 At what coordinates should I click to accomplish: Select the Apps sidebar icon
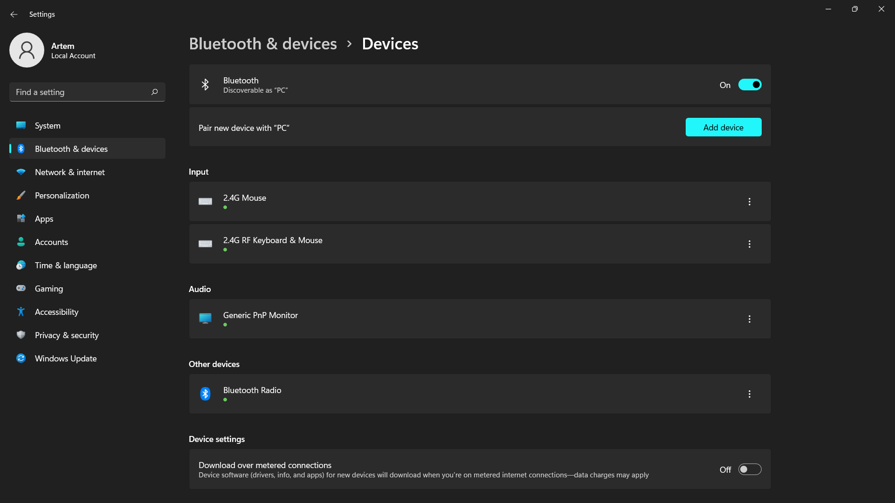[x=21, y=218]
